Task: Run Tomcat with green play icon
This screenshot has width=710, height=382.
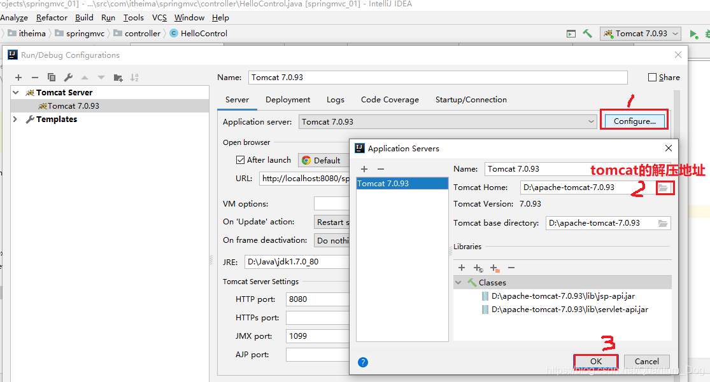Action: (x=693, y=34)
